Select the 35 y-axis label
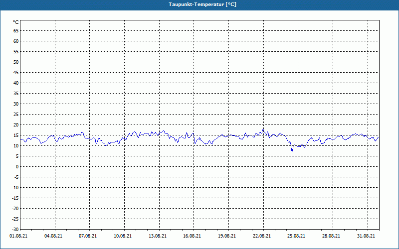The height and width of the screenshot is (249, 399). [x=16, y=94]
